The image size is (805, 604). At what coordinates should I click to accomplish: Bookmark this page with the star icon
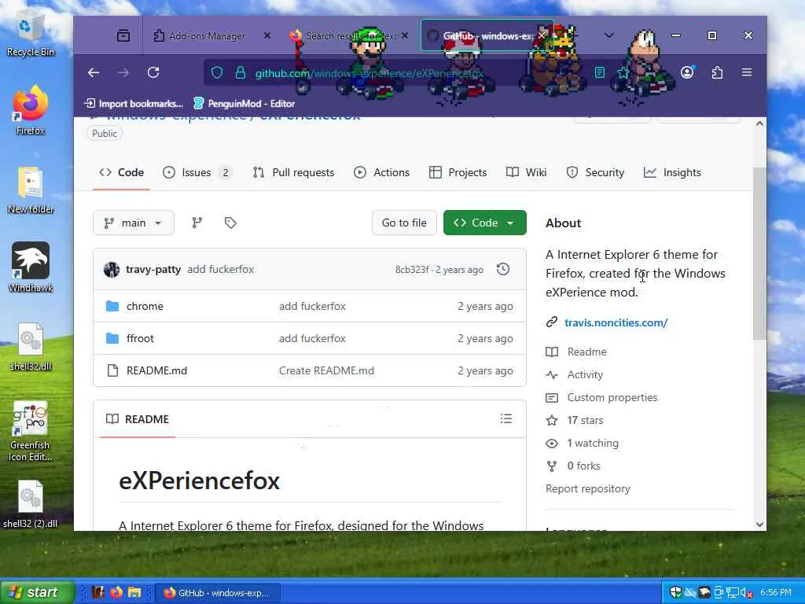(x=623, y=72)
